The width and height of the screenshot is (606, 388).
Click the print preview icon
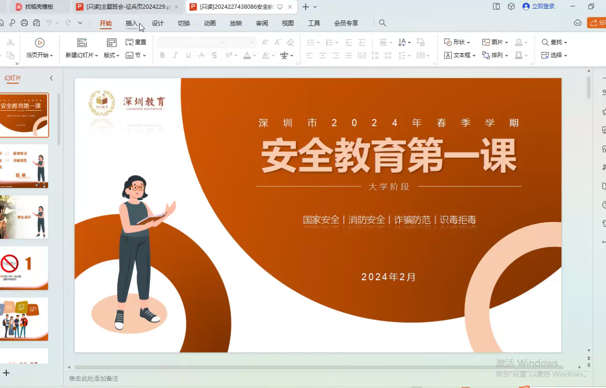click(37, 23)
